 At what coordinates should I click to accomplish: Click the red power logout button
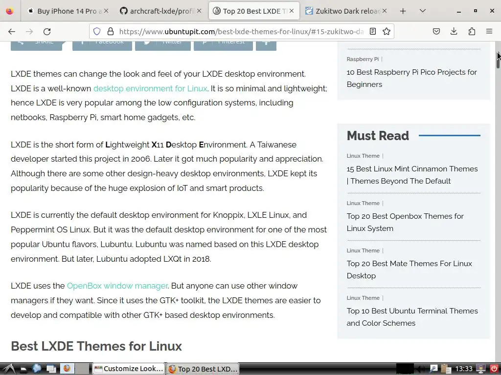(x=494, y=369)
